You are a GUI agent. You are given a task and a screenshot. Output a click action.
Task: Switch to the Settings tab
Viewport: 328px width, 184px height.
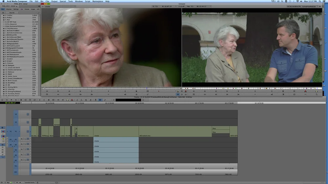pos(16,9)
